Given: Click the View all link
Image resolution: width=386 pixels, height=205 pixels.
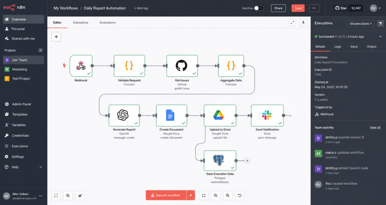Looking at the screenshot, I should [x=375, y=128].
